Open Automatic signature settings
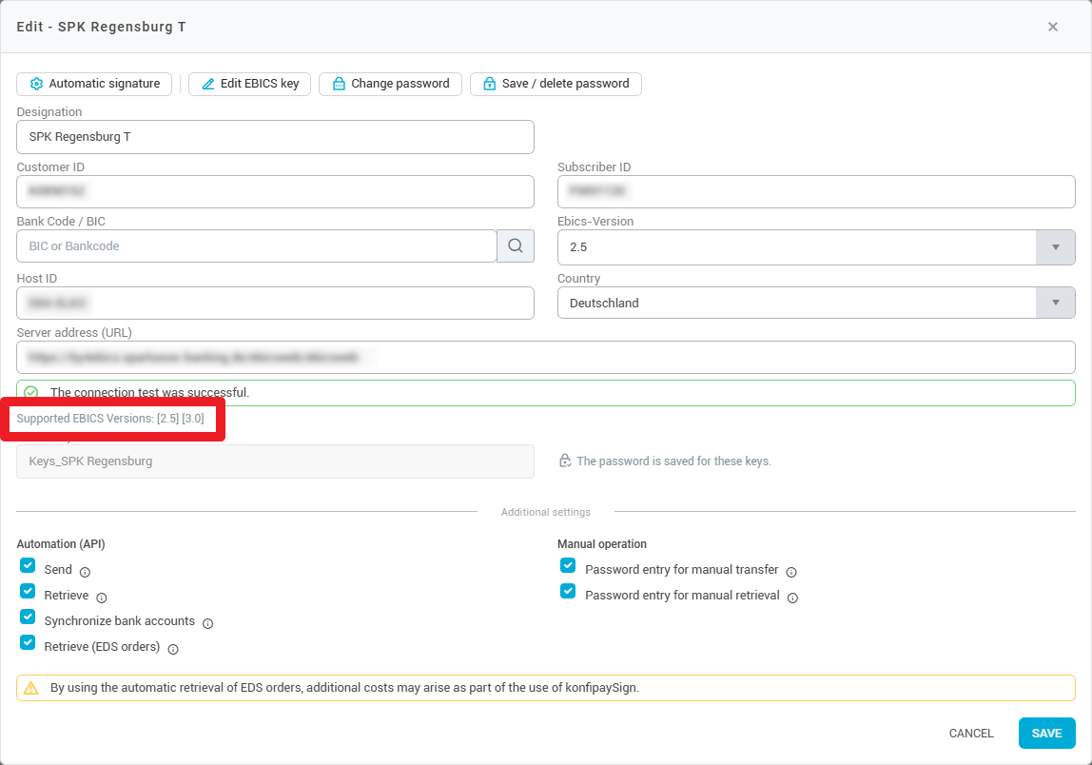 [94, 84]
